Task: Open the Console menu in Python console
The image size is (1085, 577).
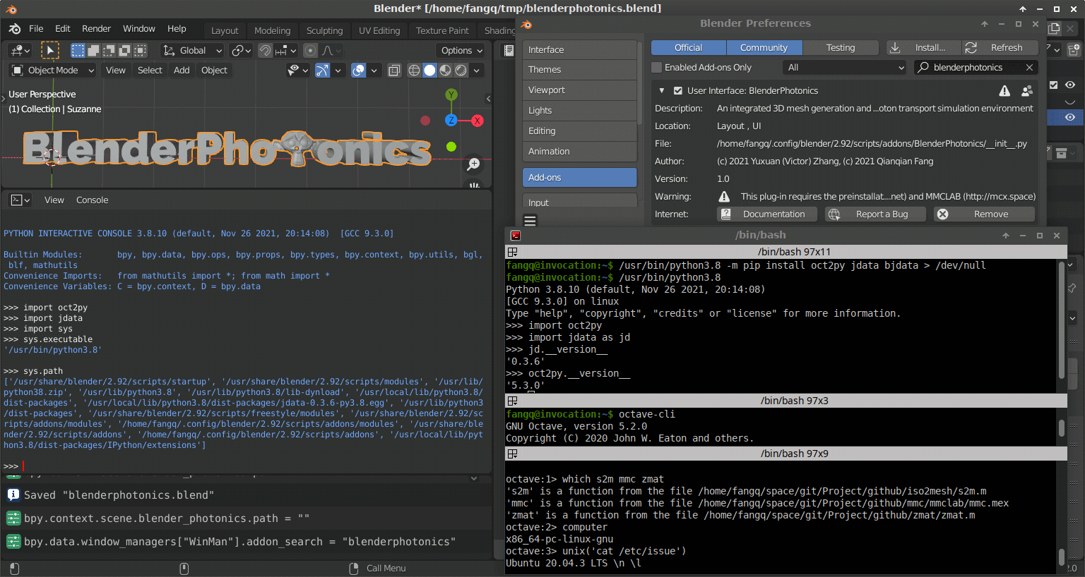Action: [x=92, y=200]
